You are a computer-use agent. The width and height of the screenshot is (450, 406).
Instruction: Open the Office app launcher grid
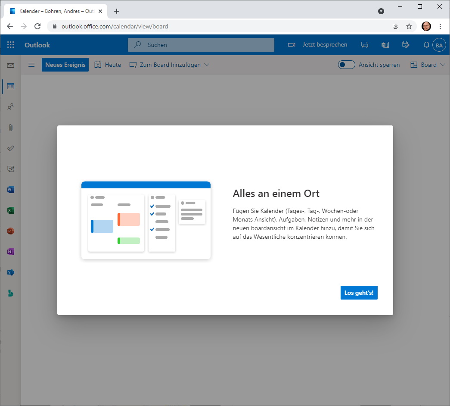11,45
